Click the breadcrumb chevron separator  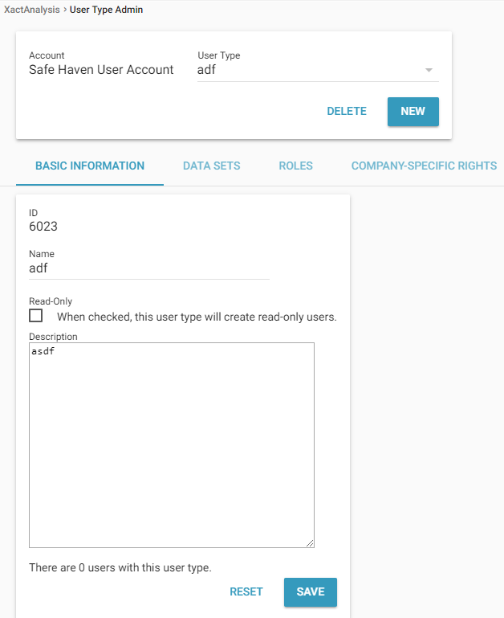coord(65,10)
